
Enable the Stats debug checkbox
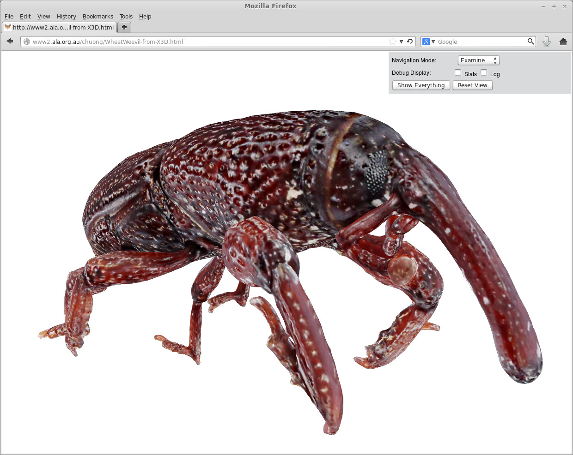click(x=458, y=72)
